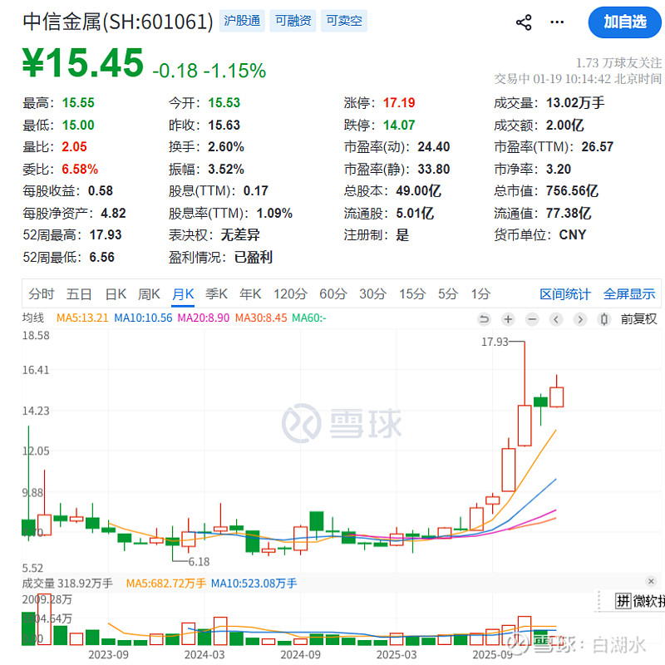Switch to 1分 chart tab
The image size is (665, 665).
coord(480,293)
